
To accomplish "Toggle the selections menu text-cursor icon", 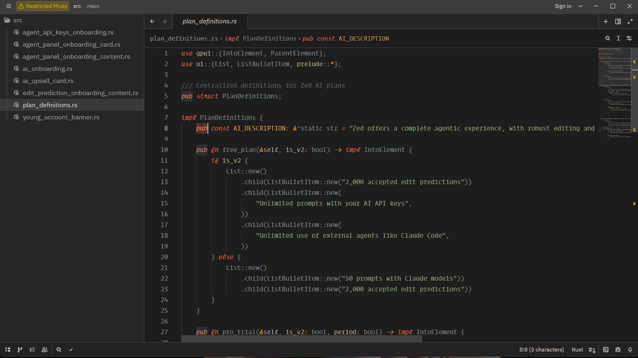I will (618, 39).
